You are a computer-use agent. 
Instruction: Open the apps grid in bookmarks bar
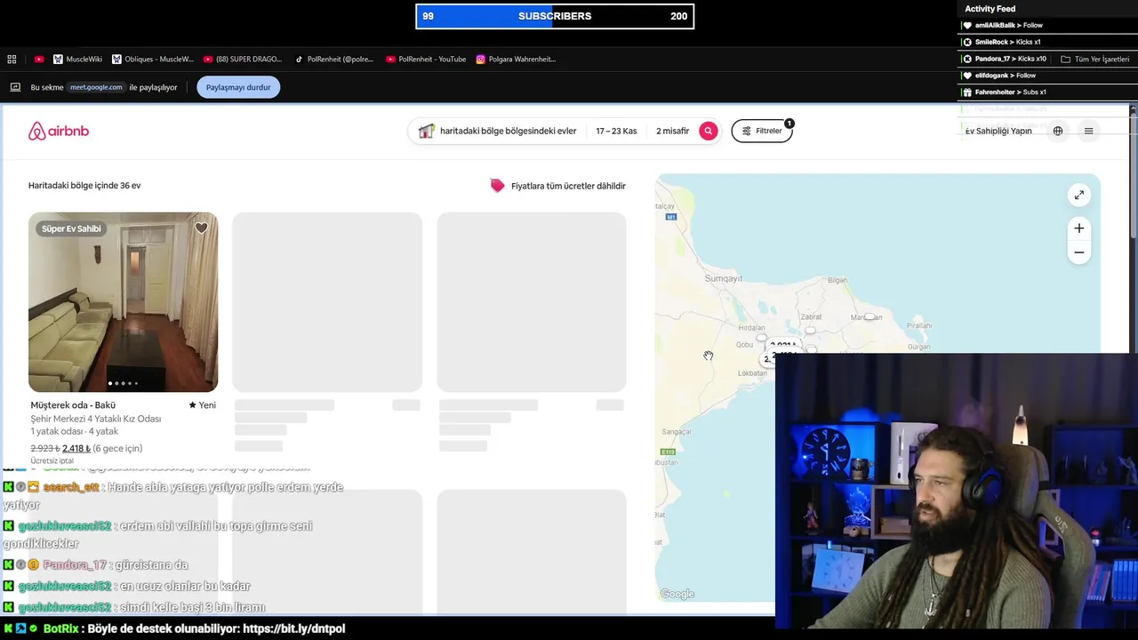coord(12,60)
